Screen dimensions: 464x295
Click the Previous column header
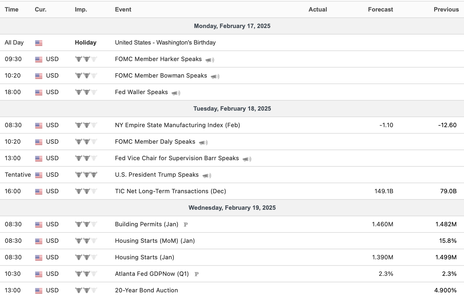point(446,9)
